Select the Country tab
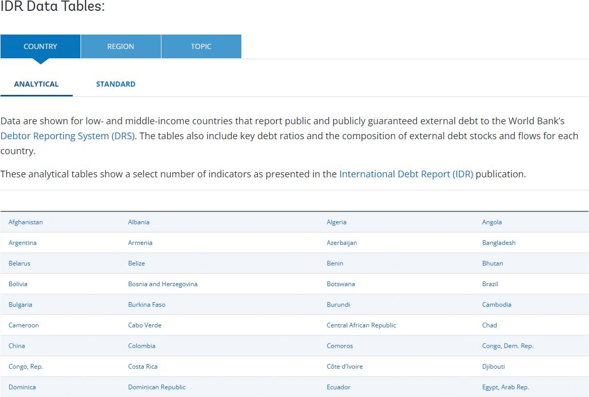 point(40,46)
